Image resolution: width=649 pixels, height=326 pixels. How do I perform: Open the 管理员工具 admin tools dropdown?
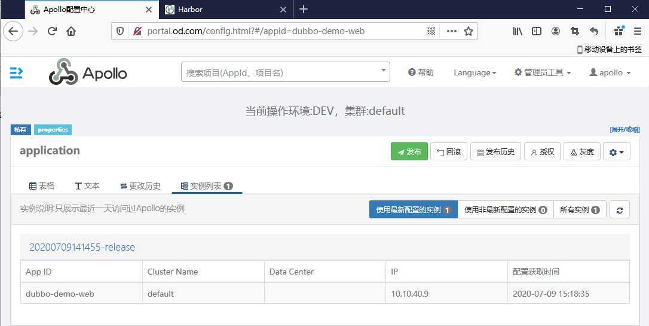[542, 72]
